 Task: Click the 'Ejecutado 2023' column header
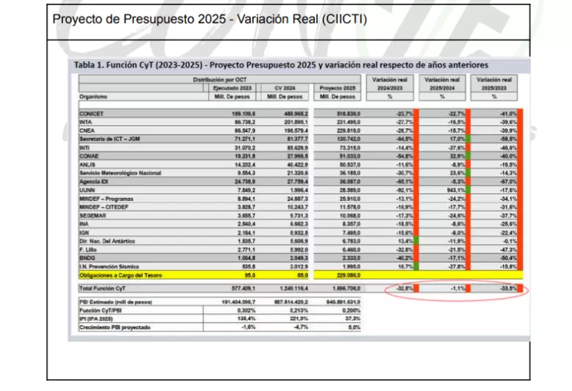pos(232,88)
